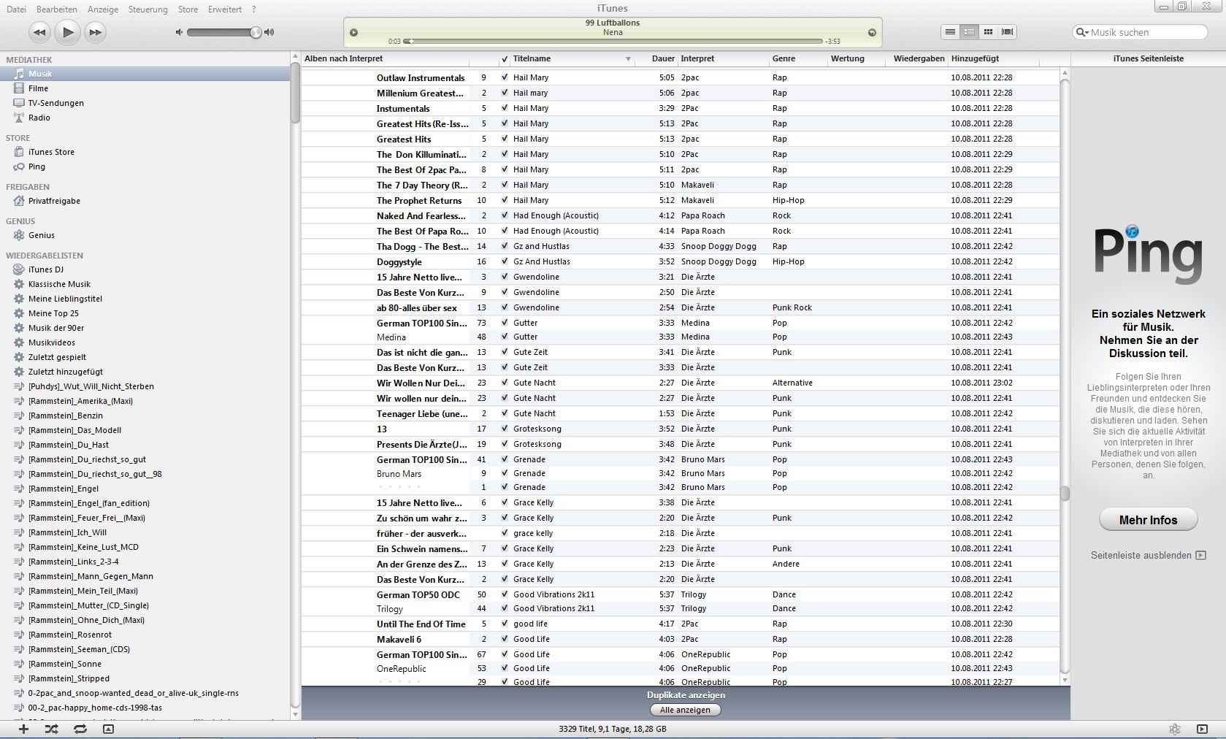The height and width of the screenshot is (739, 1226).
Task: Open Radio in sidebar
Action: [145, 118]
